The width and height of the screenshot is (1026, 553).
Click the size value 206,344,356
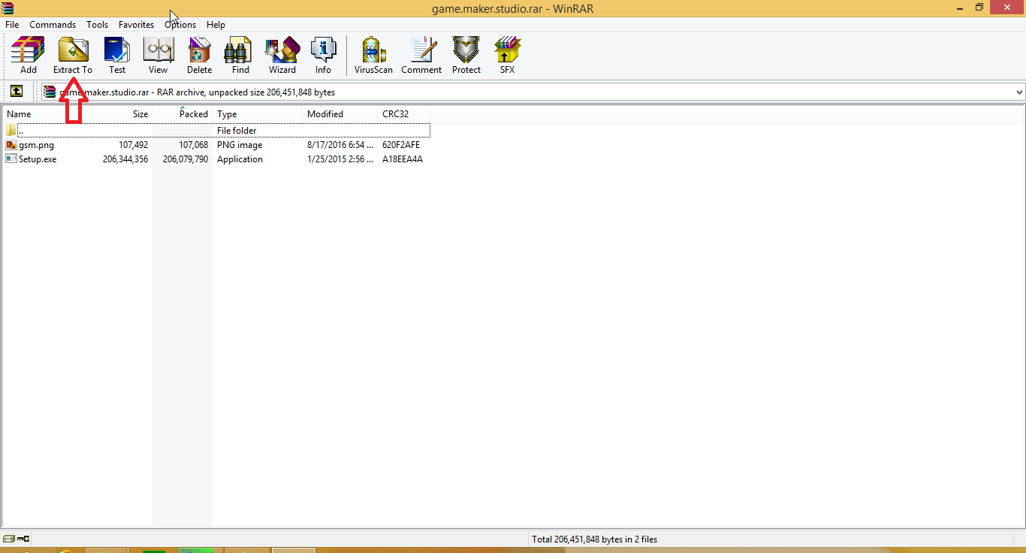pos(125,159)
